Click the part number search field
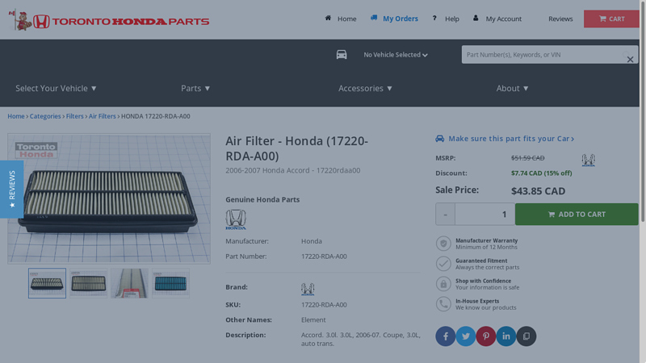Image resolution: width=646 pixels, height=363 pixels. (541, 55)
